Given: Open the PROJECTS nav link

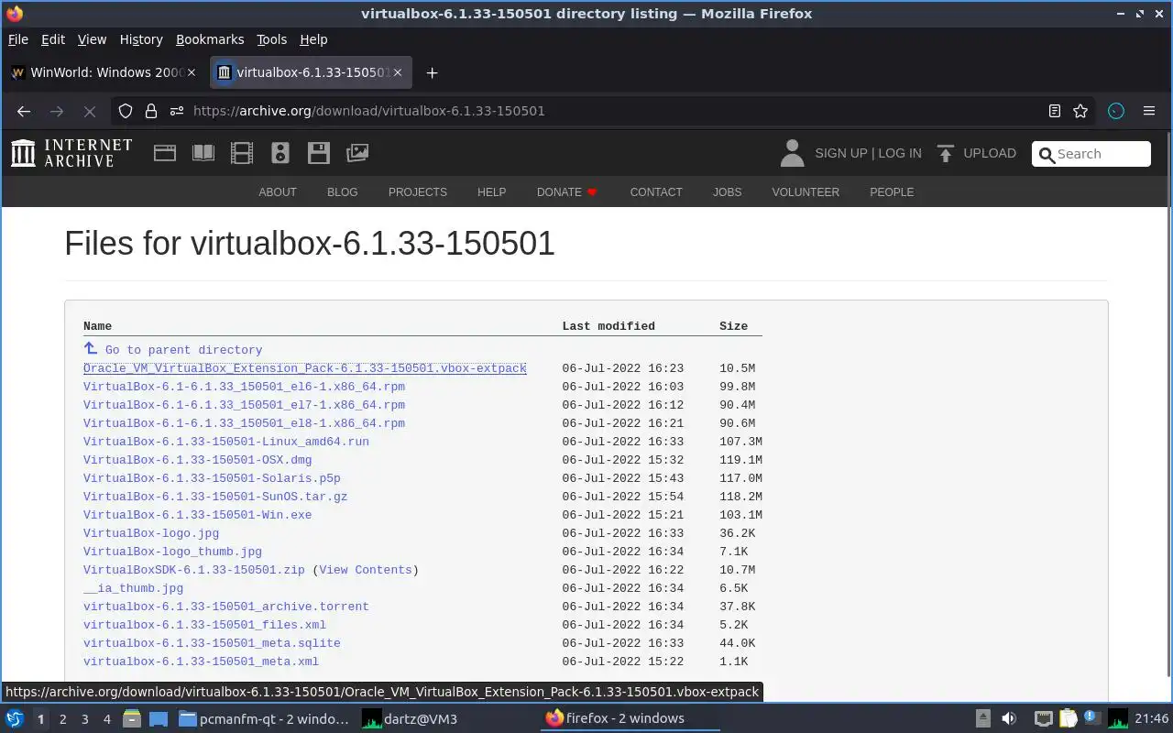Looking at the screenshot, I should (x=418, y=192).
